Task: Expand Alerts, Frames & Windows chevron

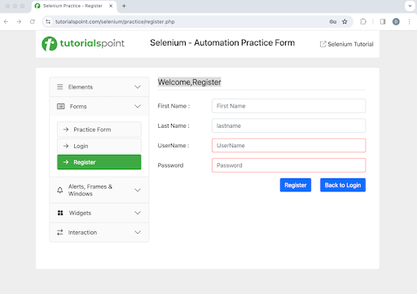Action: (x=138, y=190)
